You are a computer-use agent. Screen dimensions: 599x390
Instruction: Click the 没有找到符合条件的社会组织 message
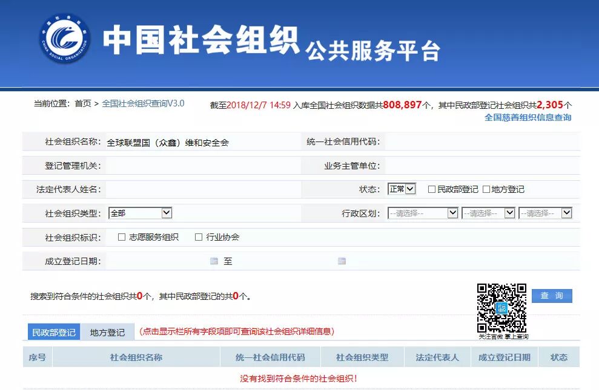(299, 379)
